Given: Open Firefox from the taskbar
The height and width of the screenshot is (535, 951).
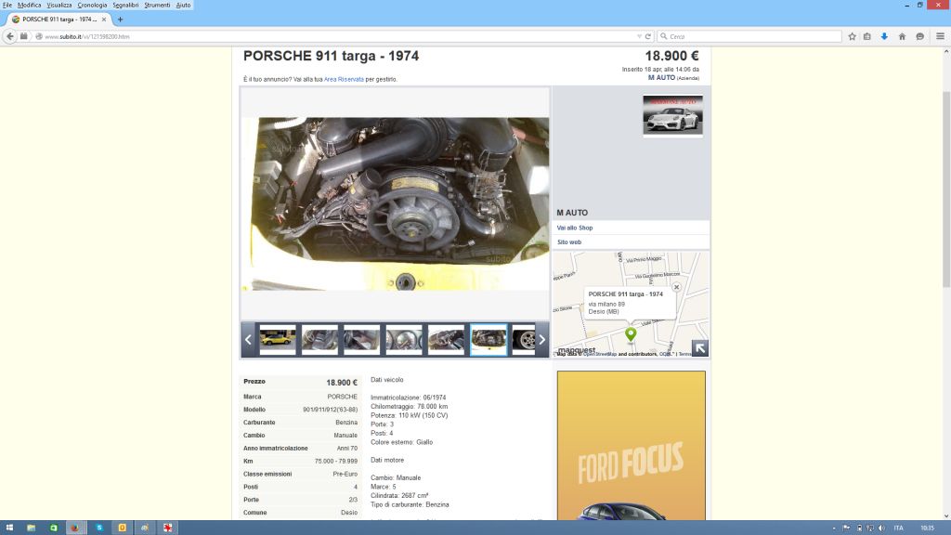Looking at the screenshot, I should pyautogui.click(x=75, y=528).
